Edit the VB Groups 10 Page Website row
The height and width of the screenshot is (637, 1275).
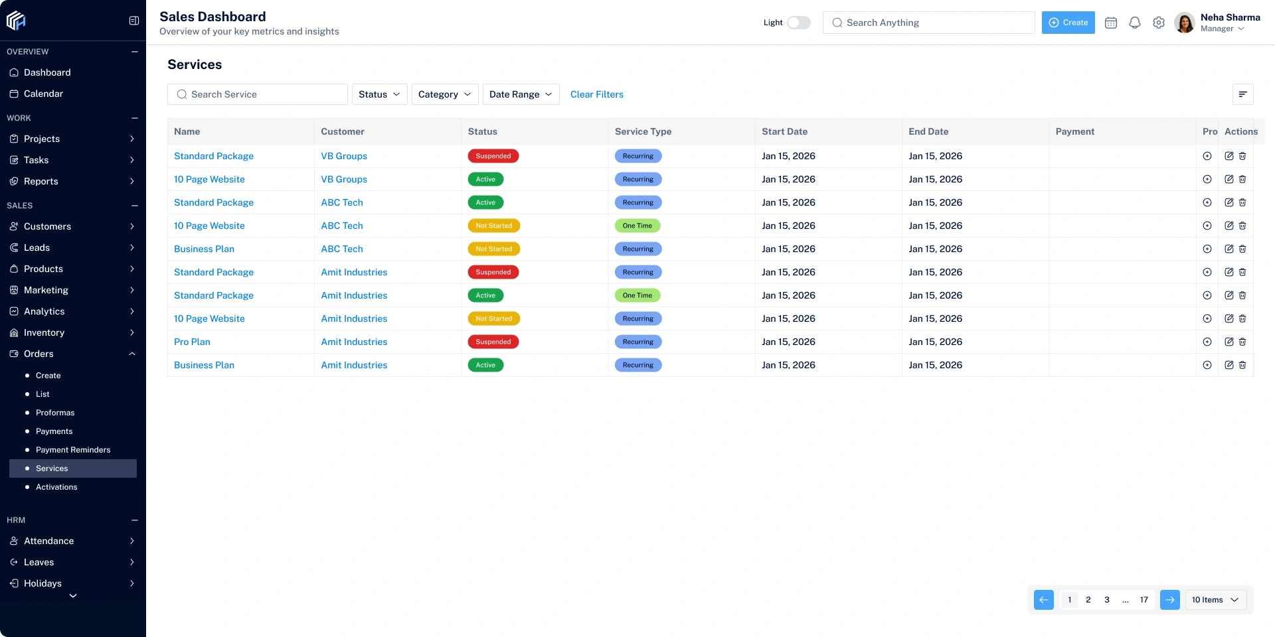(x=1229, y=179)
